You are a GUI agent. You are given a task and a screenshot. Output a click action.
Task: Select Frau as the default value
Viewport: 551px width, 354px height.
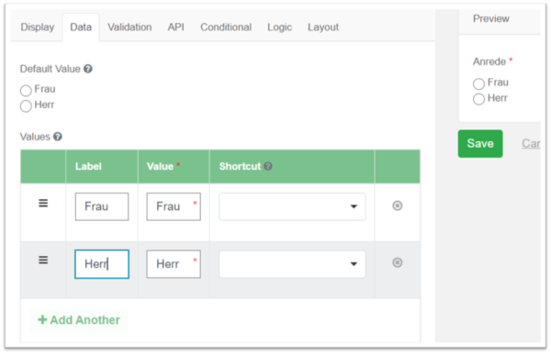26,91
